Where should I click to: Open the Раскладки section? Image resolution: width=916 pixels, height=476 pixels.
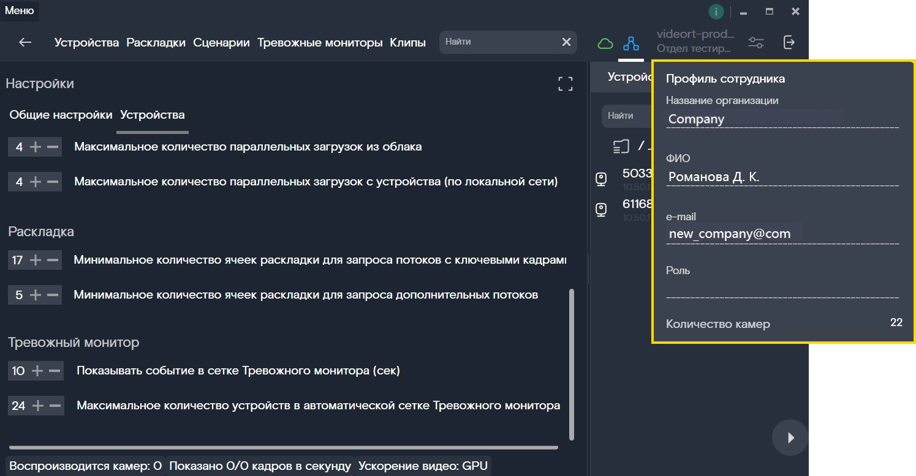(x=156, y=43)
